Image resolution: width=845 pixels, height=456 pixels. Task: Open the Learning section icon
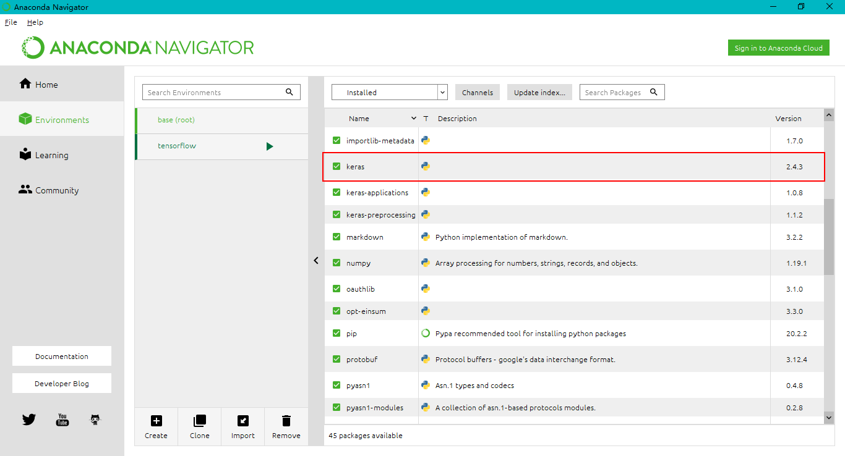tap(25, 154)
